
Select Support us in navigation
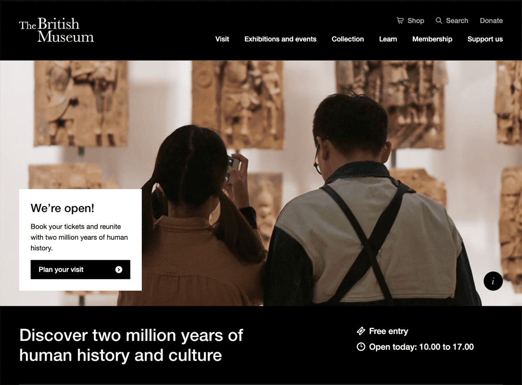tap(485, 39)
